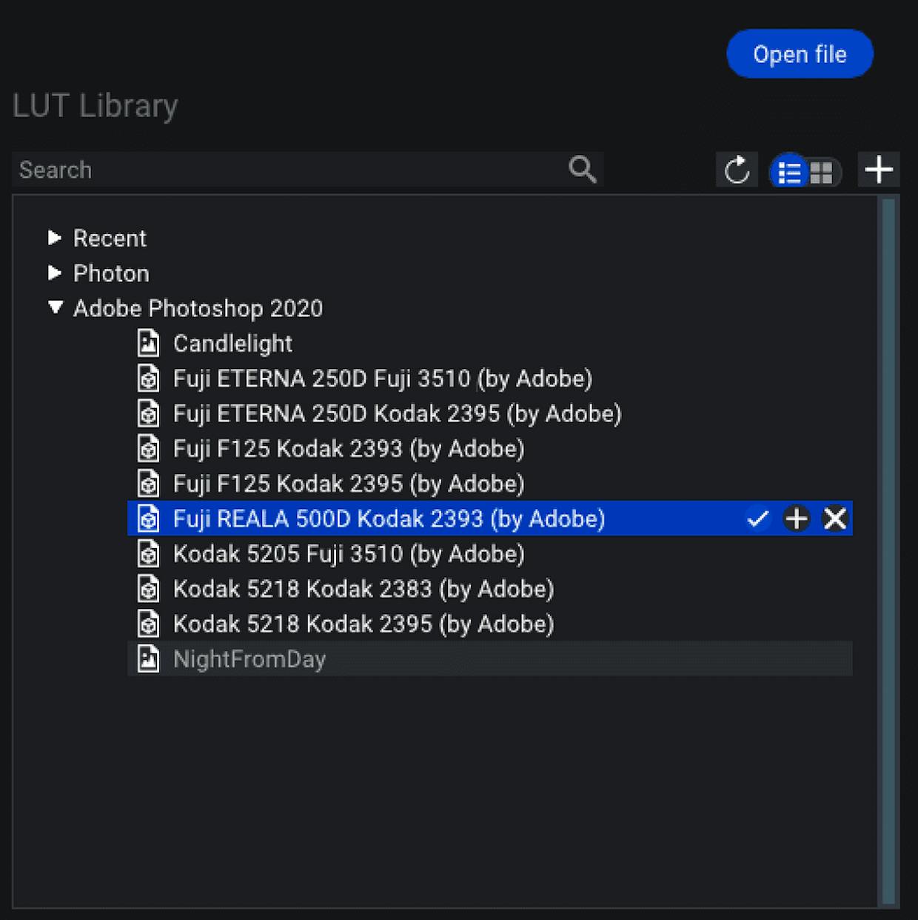Image resolution: width=918 pixels, height=920 pixels.
Task: Click plus icon on Fuji REALA row
Action: coord(797,519)
